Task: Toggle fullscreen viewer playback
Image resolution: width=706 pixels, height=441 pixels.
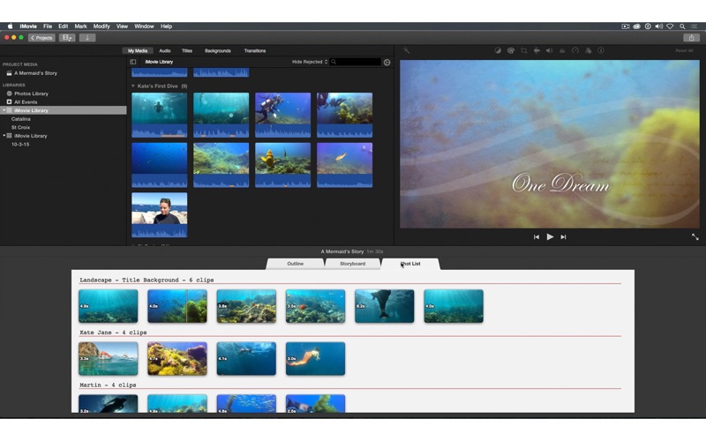Action: point(695,236)
